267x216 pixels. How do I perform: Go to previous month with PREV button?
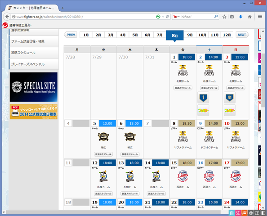[70, 35]
